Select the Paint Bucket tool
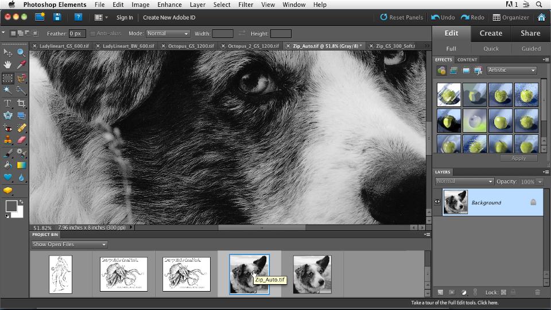This screenshot has height=310, width=551. (x=7, y=165)
